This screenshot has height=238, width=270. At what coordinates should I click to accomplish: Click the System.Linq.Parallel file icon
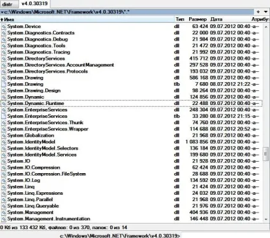click(x=4, y=199)
